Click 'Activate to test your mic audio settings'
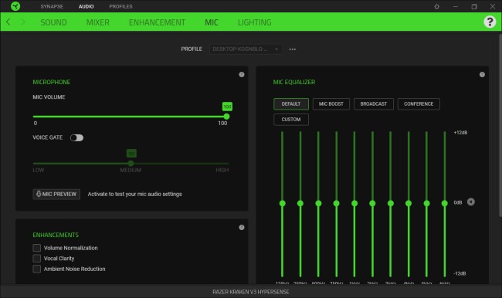The height and width of the screenshot is (298, 502). click(135, 194)
